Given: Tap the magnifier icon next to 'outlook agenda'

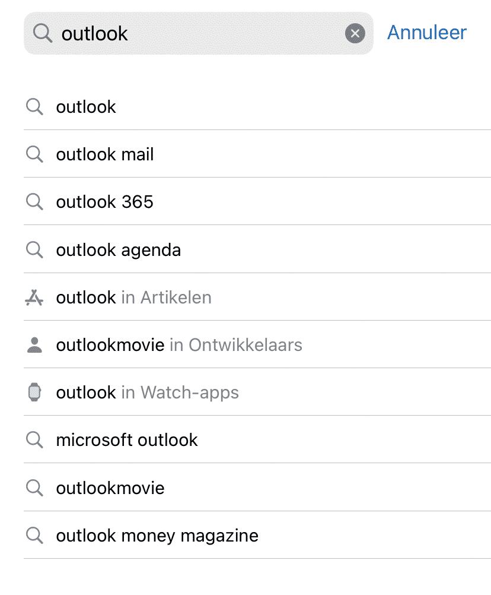Looking at the screenshot, I should [34, 250].
